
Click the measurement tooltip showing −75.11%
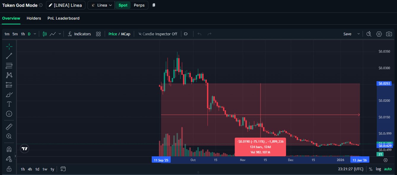[x=260, y=147]
